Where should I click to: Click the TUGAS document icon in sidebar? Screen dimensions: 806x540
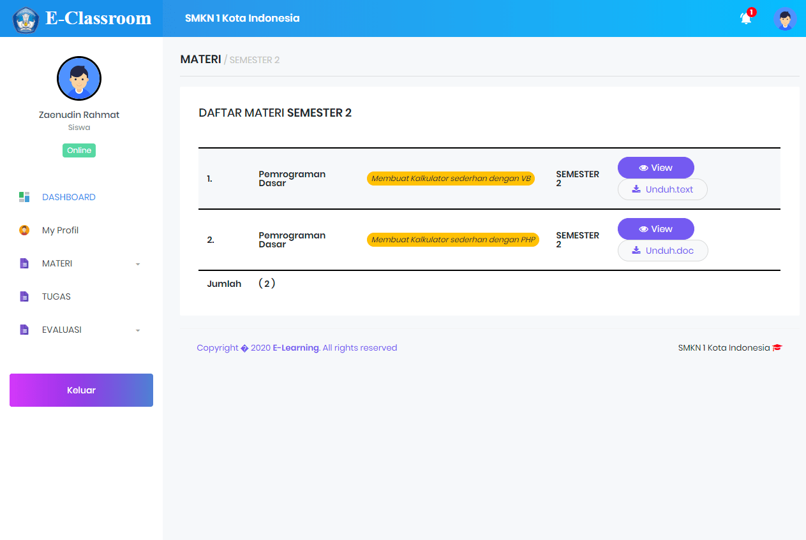pos(24,296)
